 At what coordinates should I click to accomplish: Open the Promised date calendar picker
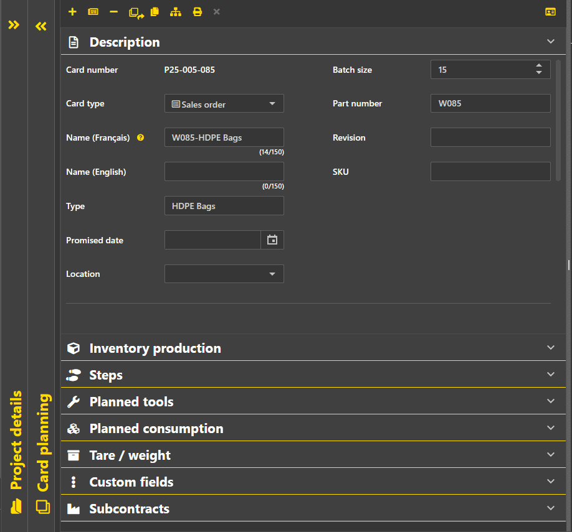click(x=272, y=240)
